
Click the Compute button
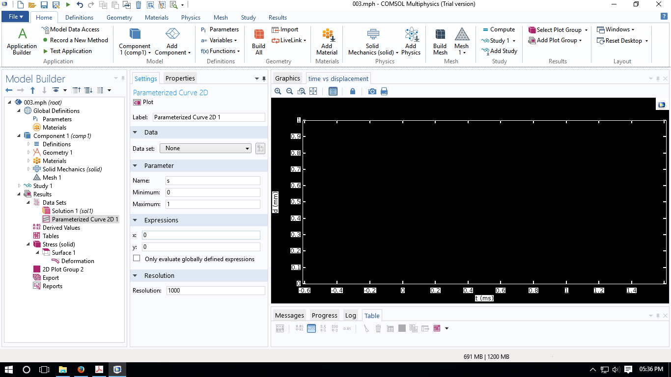click(x=498, y=30)
